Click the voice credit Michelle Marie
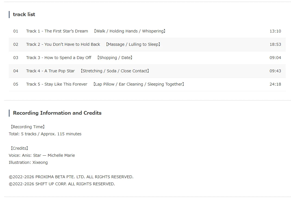 click(x=61, y=156)
